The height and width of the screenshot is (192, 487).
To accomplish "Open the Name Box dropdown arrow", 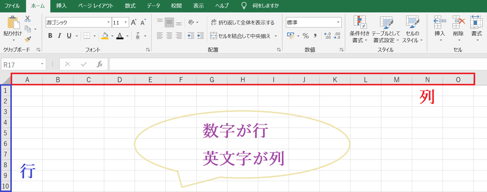I will click(42, 64).
